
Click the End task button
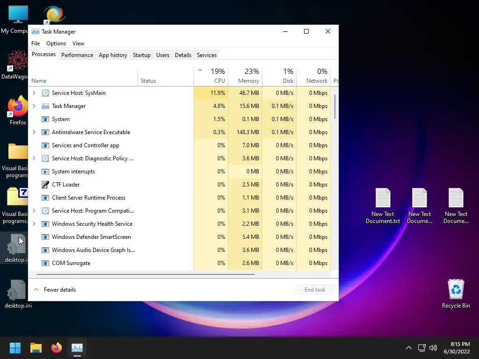315,290
